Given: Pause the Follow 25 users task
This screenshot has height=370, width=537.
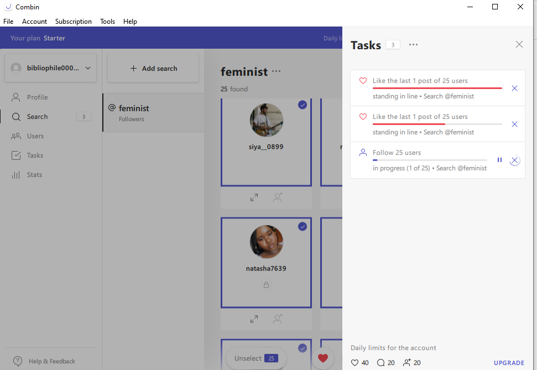Looking at the screenshot, I should [x=500, y=160].
